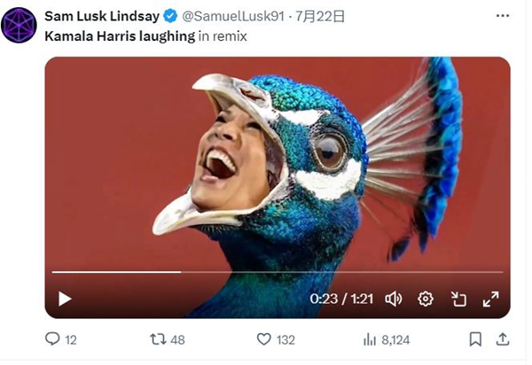Click the blue verified badge
Screen dimensions: 532x365
pyautogui.click(x=170, y=16)
